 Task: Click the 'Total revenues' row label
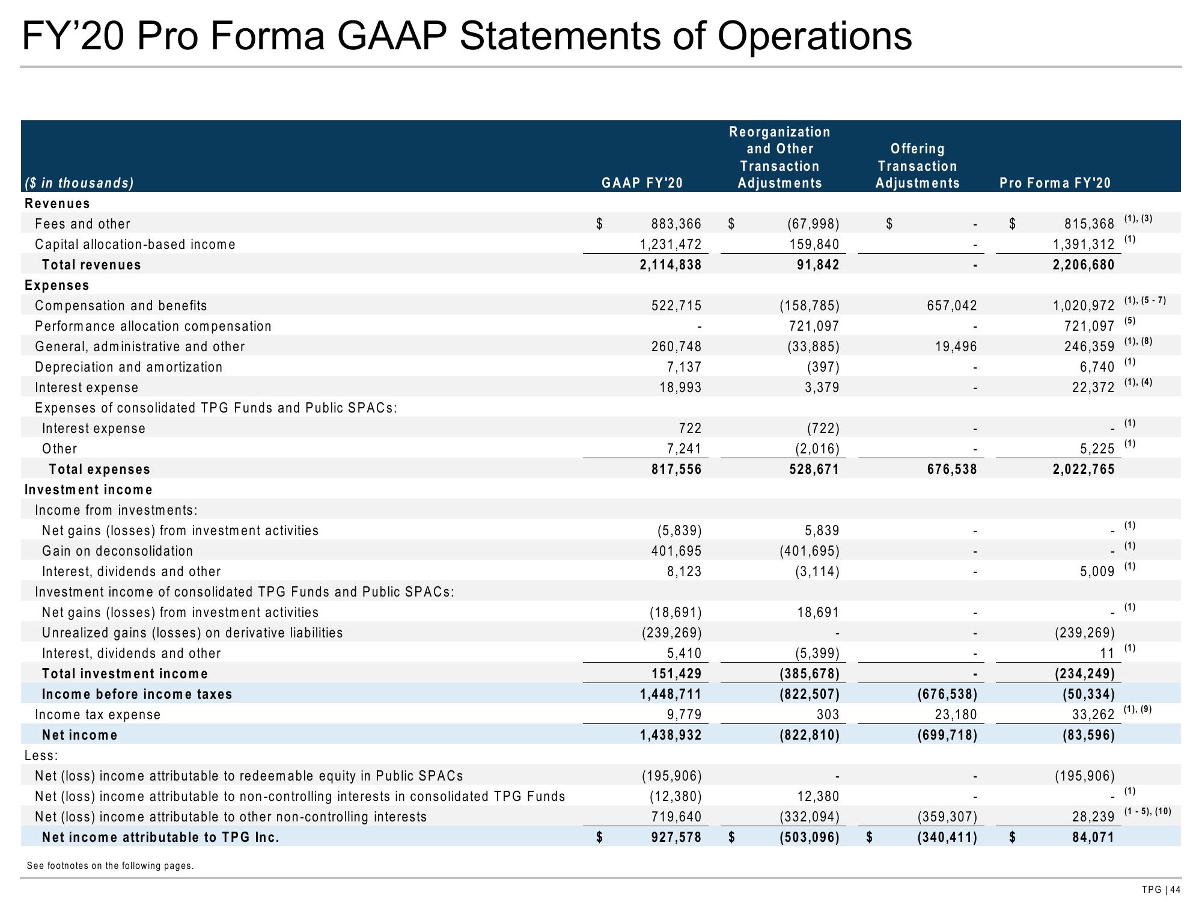pyautogui.click(x=91, y=265)
